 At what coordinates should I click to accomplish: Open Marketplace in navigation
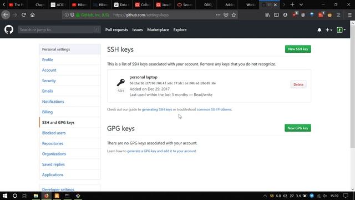(x=158, y=29)
